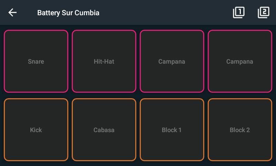Viewport: 276px width, 166px height.
Task: Switch to pad layout 1 icon
Action: [x=238, y=12]
